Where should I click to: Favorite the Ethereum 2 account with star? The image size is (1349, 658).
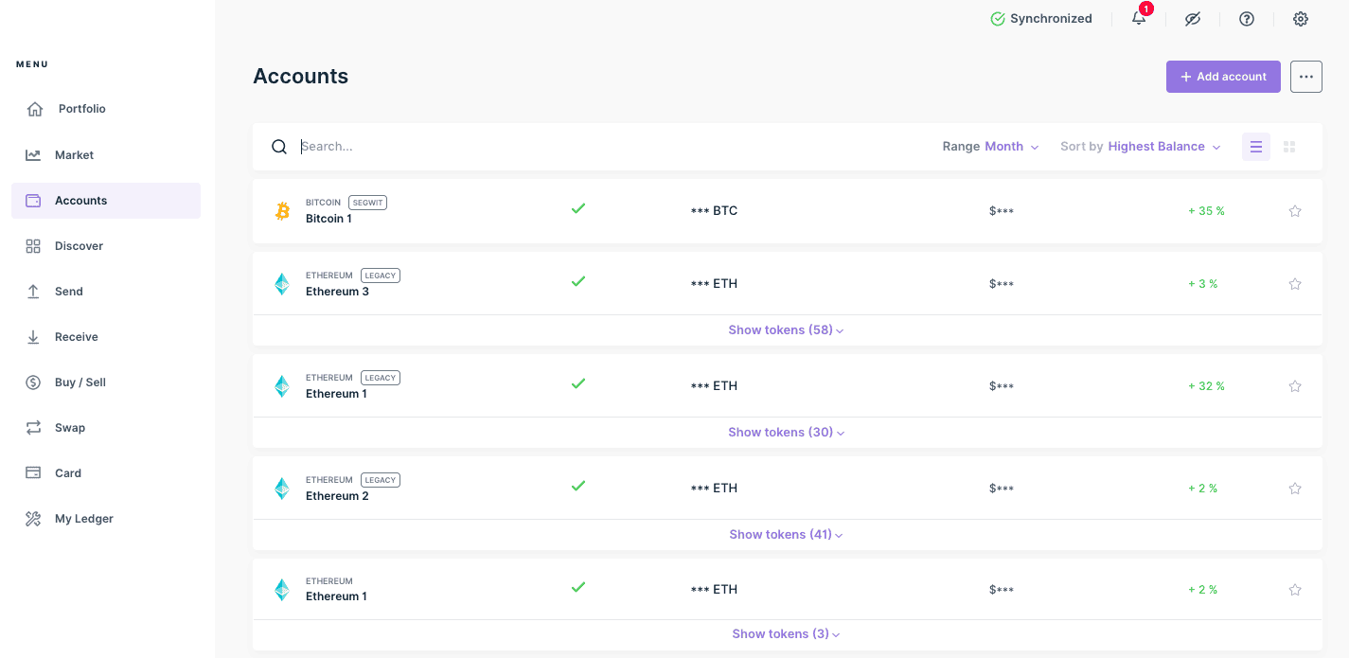coord(1295,489)
